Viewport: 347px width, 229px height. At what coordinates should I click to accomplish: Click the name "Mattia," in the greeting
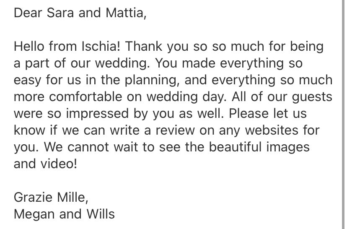126,13
